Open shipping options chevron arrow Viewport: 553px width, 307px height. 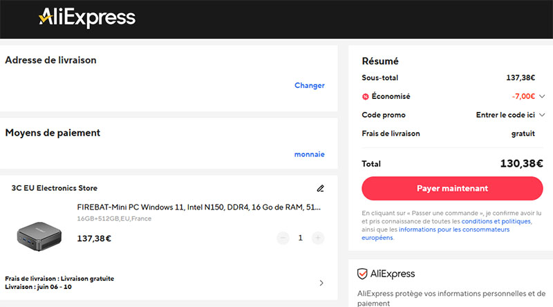pyautogui.click(x=321, y=283)
